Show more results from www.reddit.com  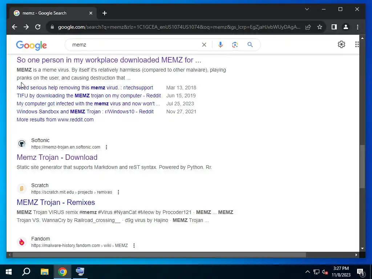tap(55, 120)
